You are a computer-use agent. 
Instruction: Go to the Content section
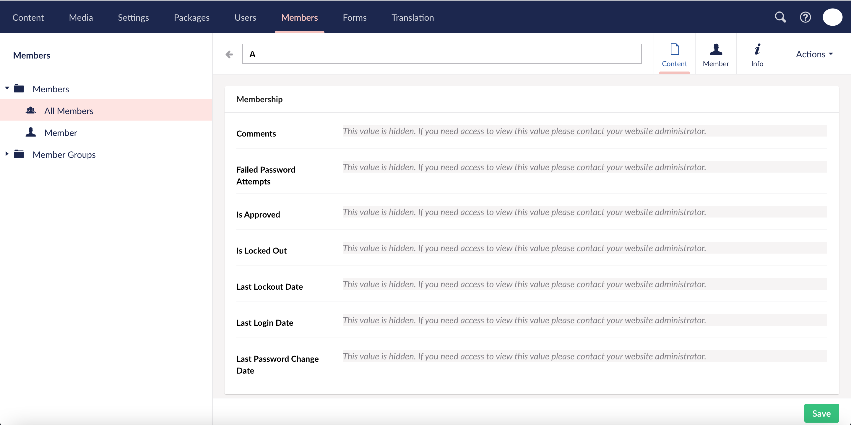[x=28, y=17]
